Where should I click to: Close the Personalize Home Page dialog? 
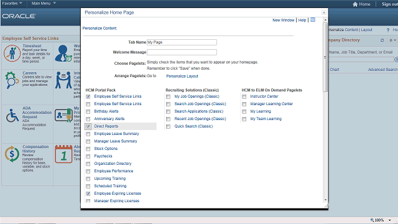coord(324,12)
